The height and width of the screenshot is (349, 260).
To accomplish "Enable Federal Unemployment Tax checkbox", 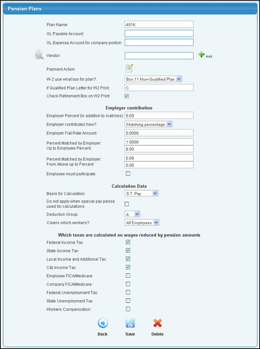I will tap(128, 292).
